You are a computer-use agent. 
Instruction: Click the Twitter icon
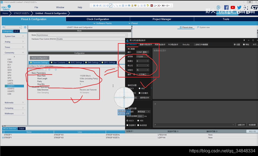[x=239, y=7]
